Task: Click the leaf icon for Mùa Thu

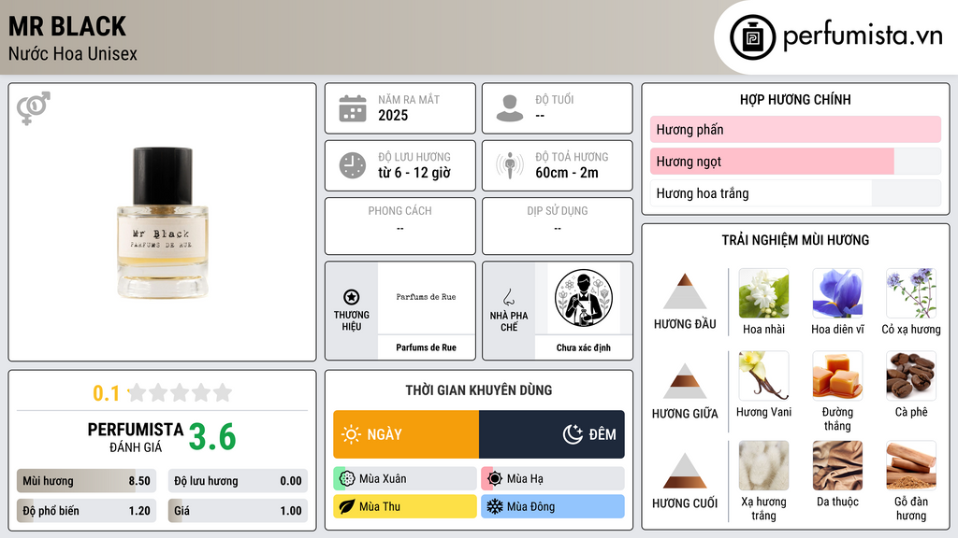Action: (x=347, y=506)
